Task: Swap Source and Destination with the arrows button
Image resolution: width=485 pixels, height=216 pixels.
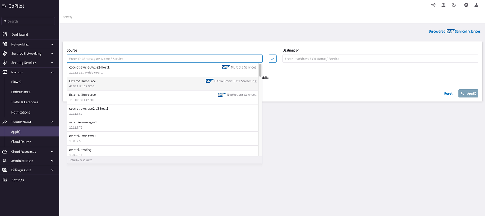Action: pyautogui.click(x=272, y=58)
